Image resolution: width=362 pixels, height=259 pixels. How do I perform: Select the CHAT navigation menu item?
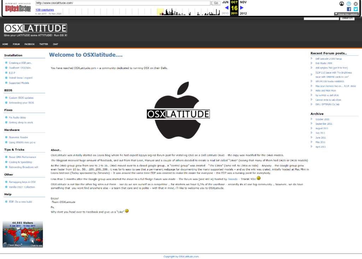click(56, 44)
